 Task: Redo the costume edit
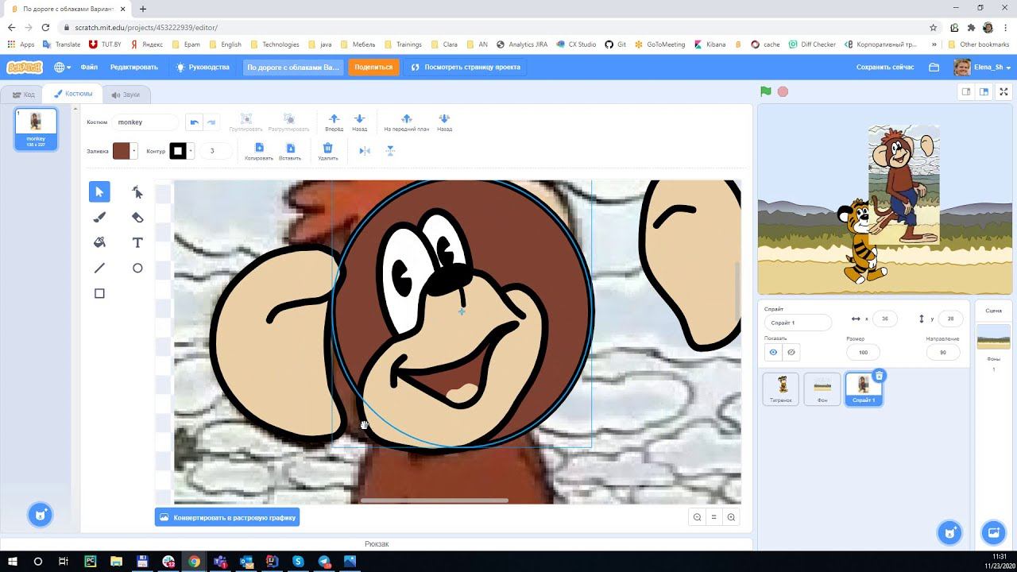click(x=211, y=122)
